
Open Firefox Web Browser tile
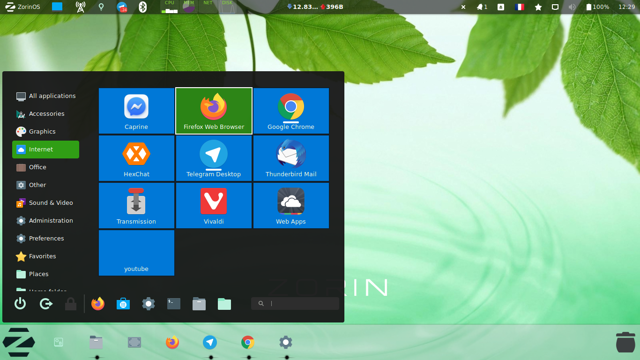point(214,111)
